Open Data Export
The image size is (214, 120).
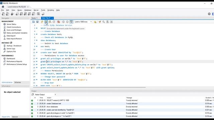[x=11, y=36]
